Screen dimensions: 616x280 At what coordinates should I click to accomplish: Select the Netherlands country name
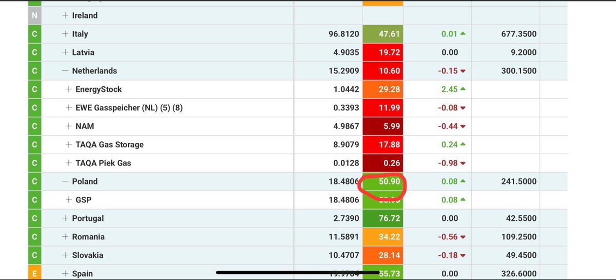pyautogui.click(x=94, y=71)
